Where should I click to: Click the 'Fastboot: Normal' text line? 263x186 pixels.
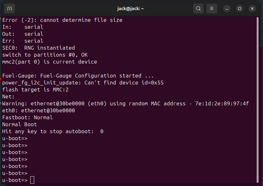tap(27, 117)
